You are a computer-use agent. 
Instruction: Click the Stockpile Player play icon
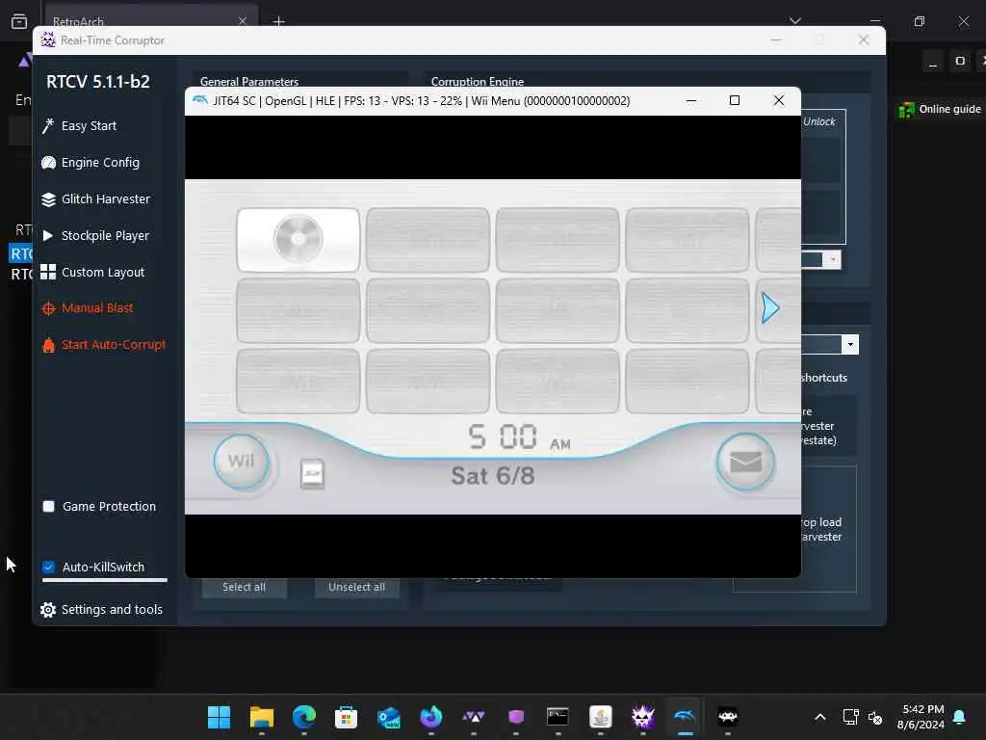48,236
